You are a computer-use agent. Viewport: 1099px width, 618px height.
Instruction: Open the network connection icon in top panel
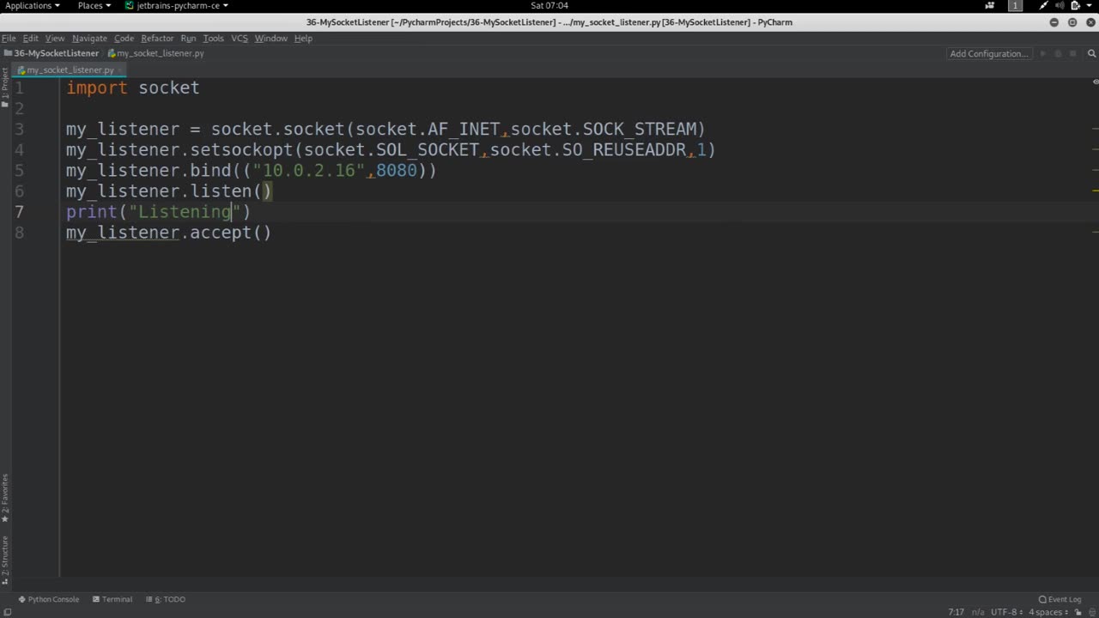point(1043,5)
